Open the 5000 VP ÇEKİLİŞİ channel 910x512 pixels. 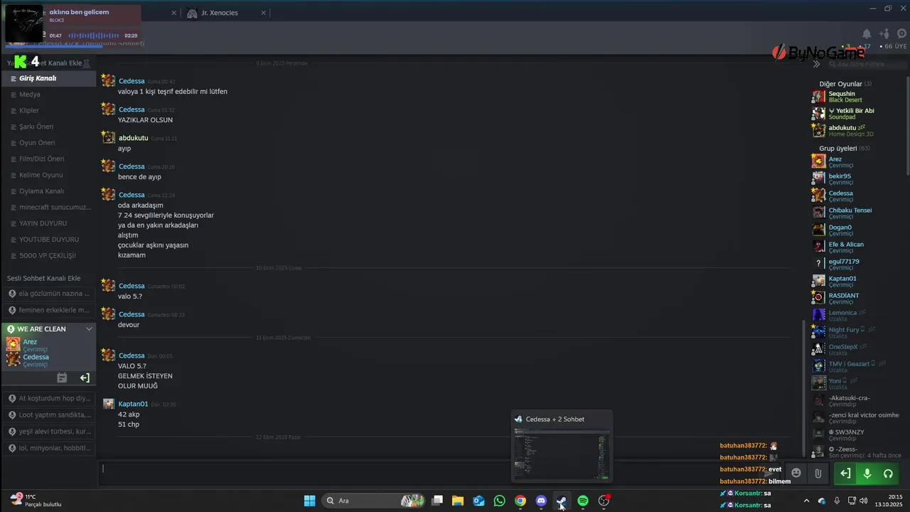[x=48, y=255]
